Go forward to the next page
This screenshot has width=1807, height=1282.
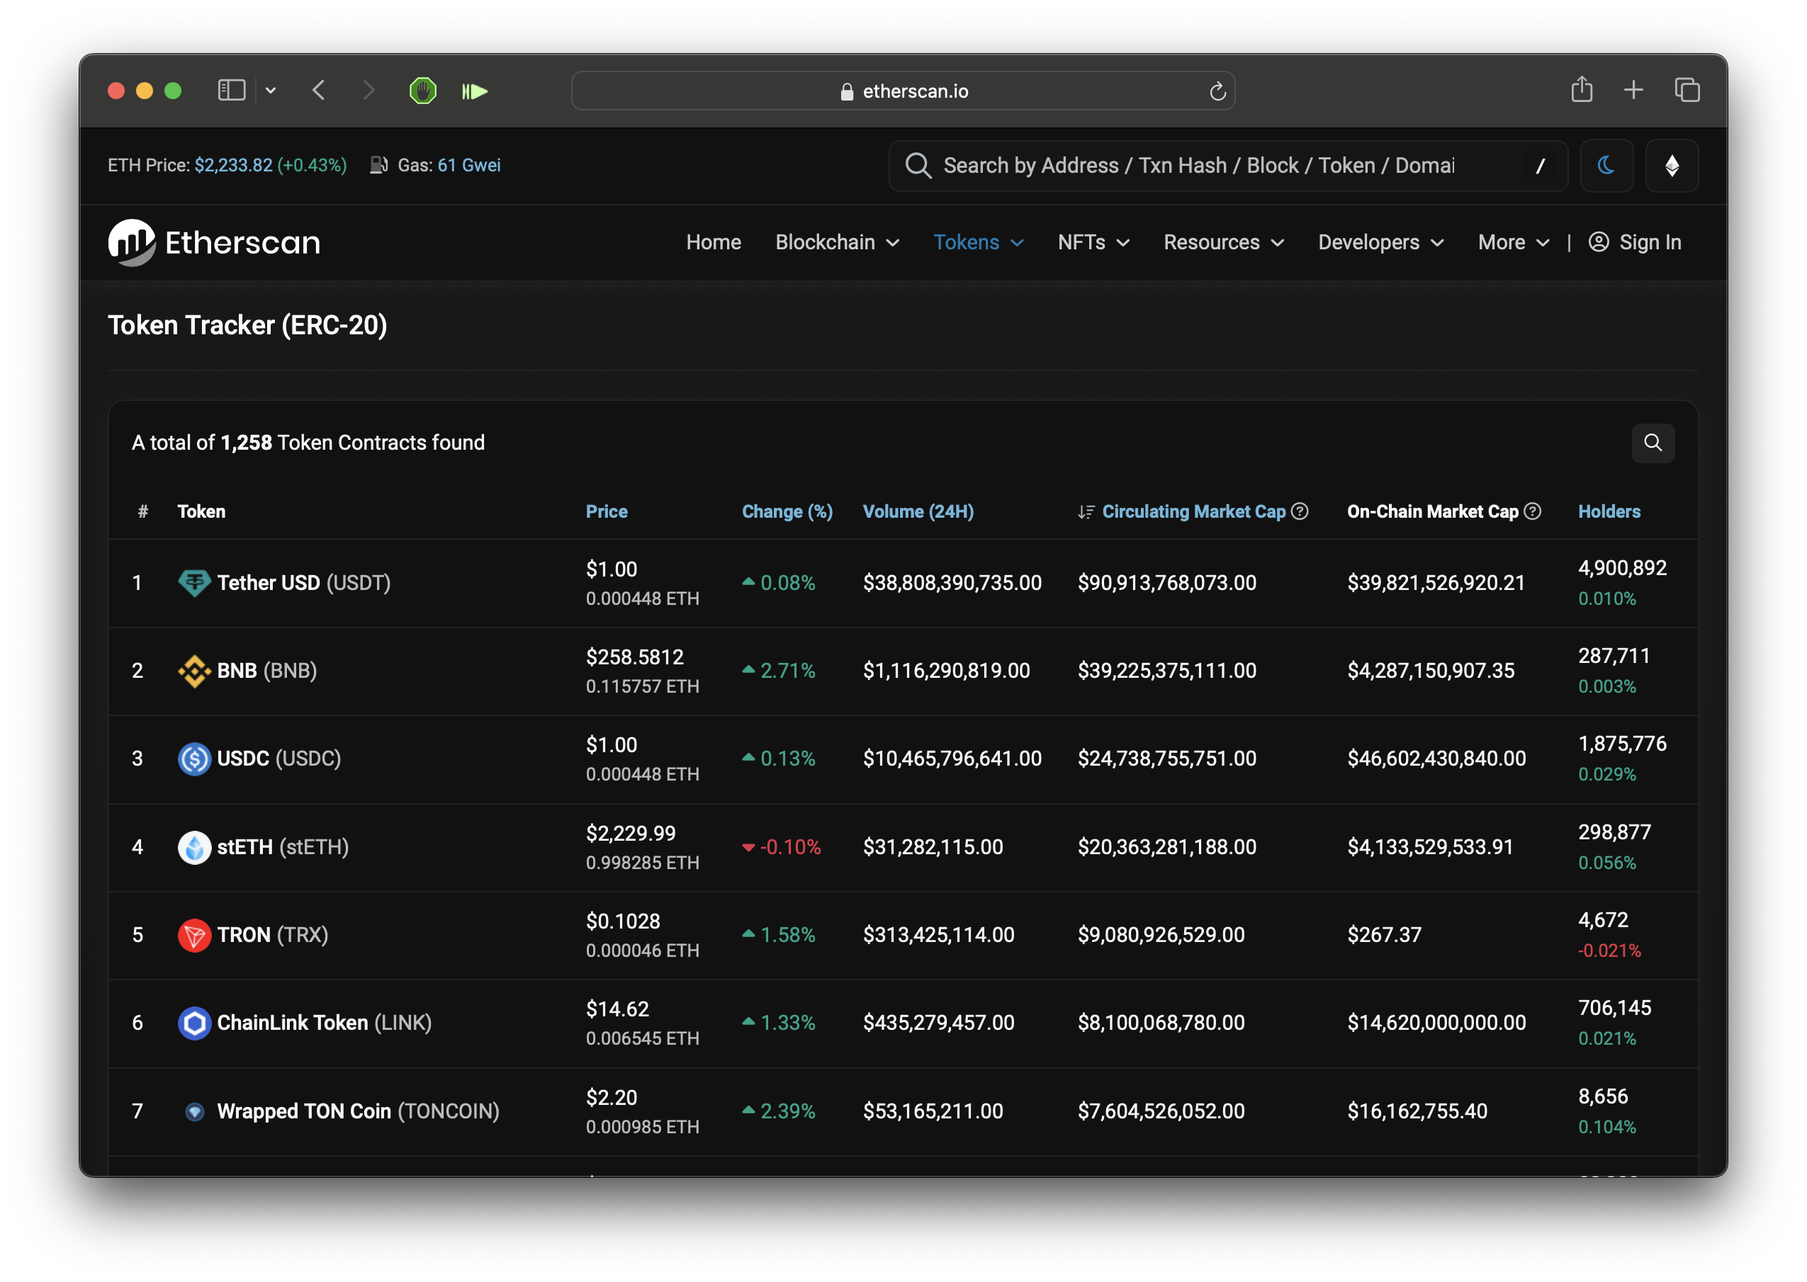(368, 91)
